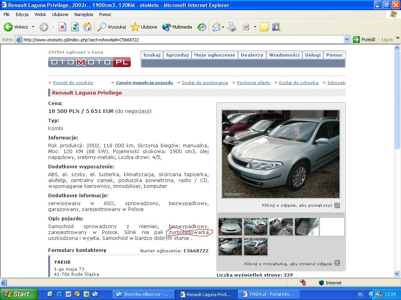401x300 pixels.
Task: Open the Szukaj tab on otoMoto
Action: coord(152,55)
